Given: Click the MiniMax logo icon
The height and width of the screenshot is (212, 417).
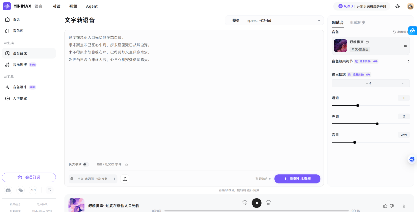Looking at the screenshot, I should tap(7, 6).
